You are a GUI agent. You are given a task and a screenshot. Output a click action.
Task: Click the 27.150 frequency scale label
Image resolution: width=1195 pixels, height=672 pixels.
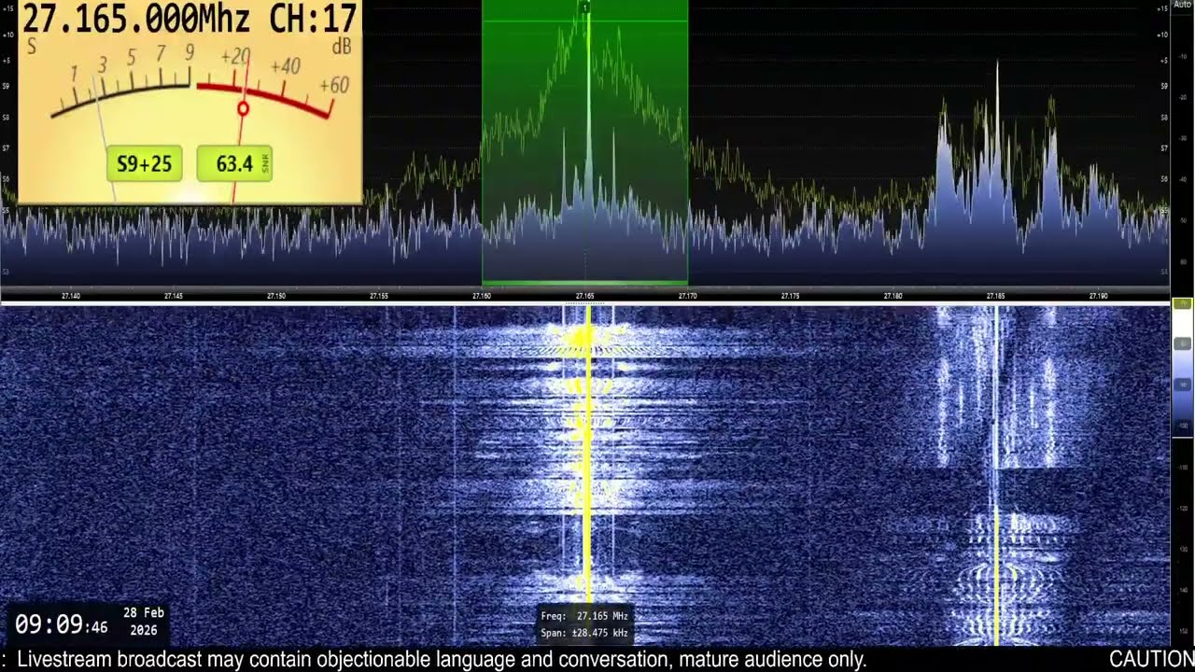tap(275, 296)
